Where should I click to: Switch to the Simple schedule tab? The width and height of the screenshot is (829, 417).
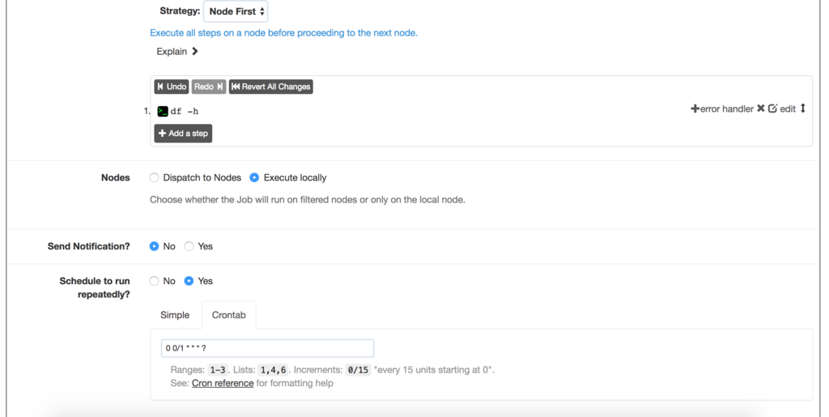pos(175,315)
